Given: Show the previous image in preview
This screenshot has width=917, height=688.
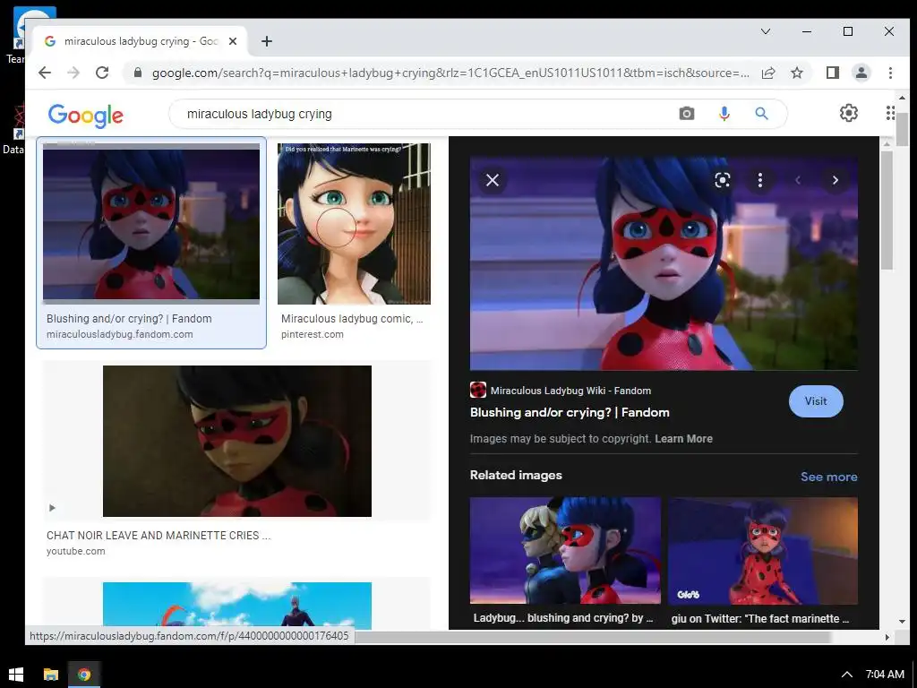Looking at the screenshot, I should [x=798, y=180].
